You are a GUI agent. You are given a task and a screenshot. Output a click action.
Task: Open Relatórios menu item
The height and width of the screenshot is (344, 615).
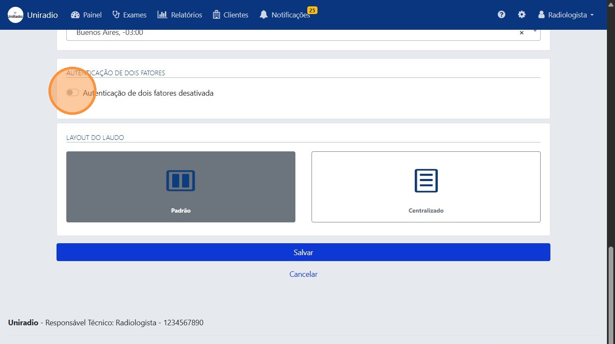pos(180,15)
